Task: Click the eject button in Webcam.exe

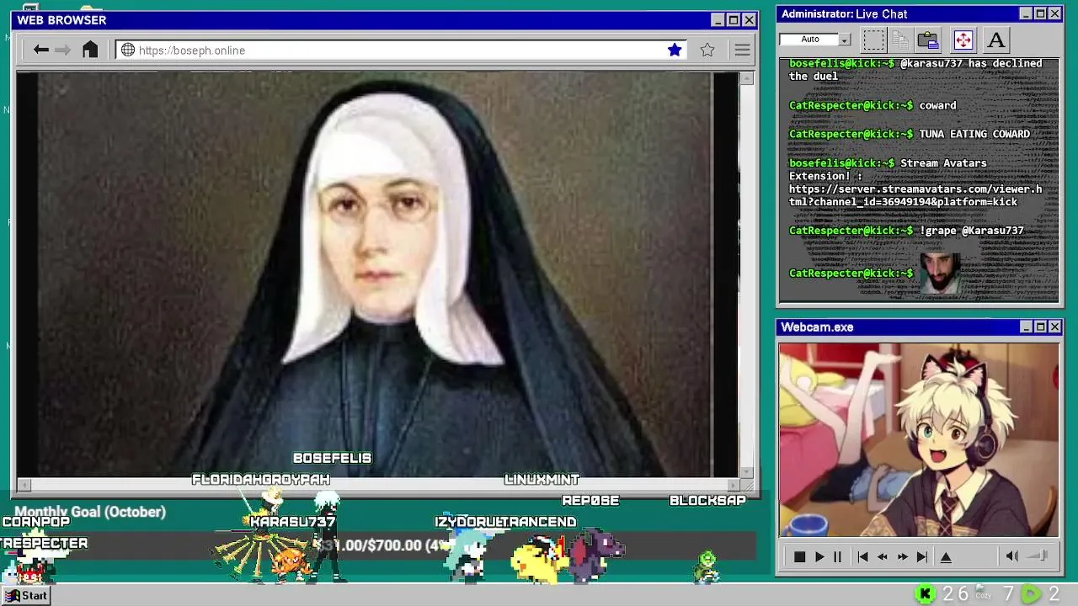Action: tap(946, 556)
